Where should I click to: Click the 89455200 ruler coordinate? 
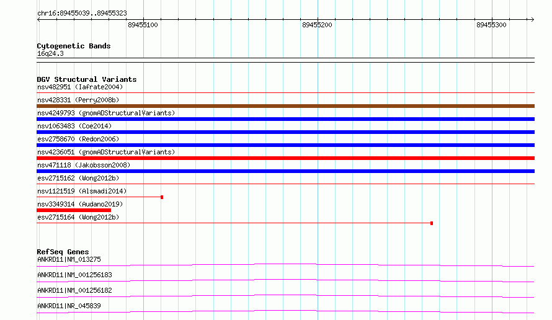coord(317,25)
